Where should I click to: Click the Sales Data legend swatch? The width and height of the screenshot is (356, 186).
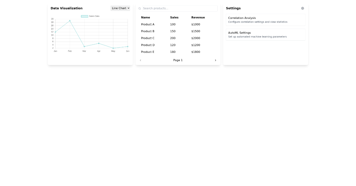point(84,16)
